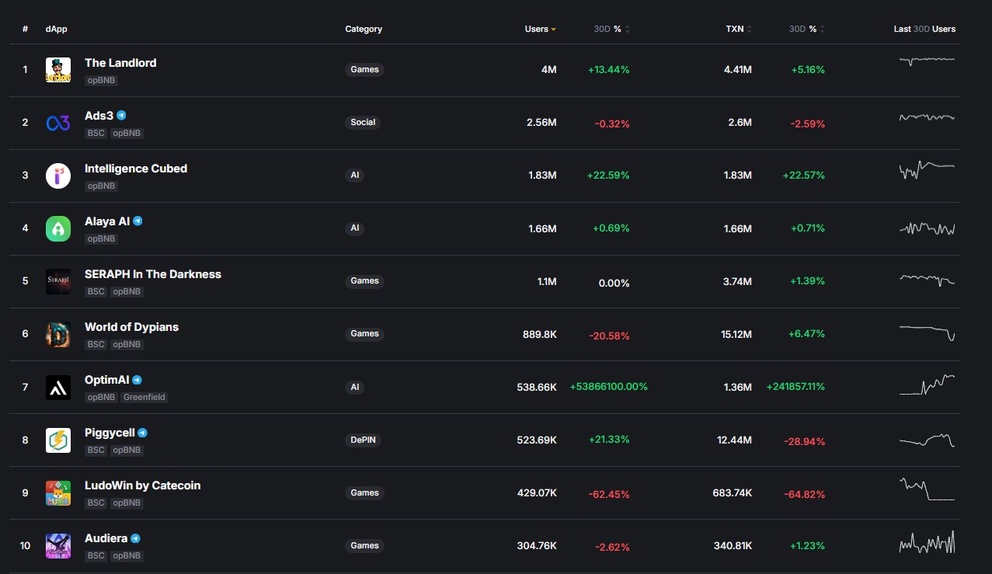The width and height of the screenshot is (992, 574).
Task: Click Telegram badge next to Ads3
Action: (x=121, y=116)
